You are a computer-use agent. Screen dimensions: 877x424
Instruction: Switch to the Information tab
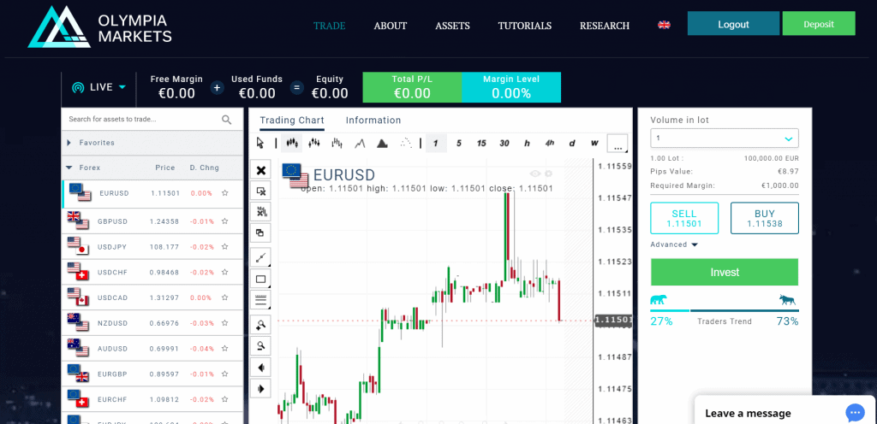coord(373,120)
